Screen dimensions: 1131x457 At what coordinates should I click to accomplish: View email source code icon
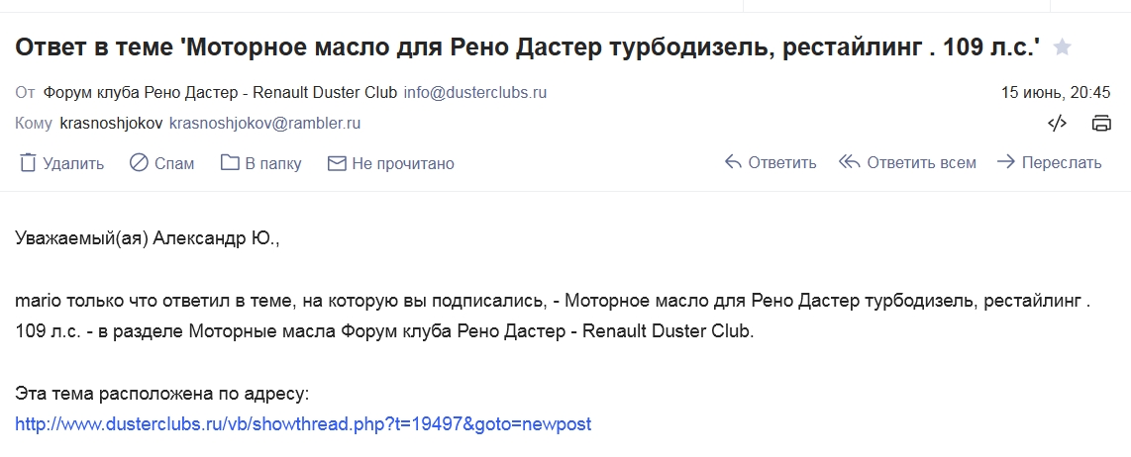point(1057,124)
